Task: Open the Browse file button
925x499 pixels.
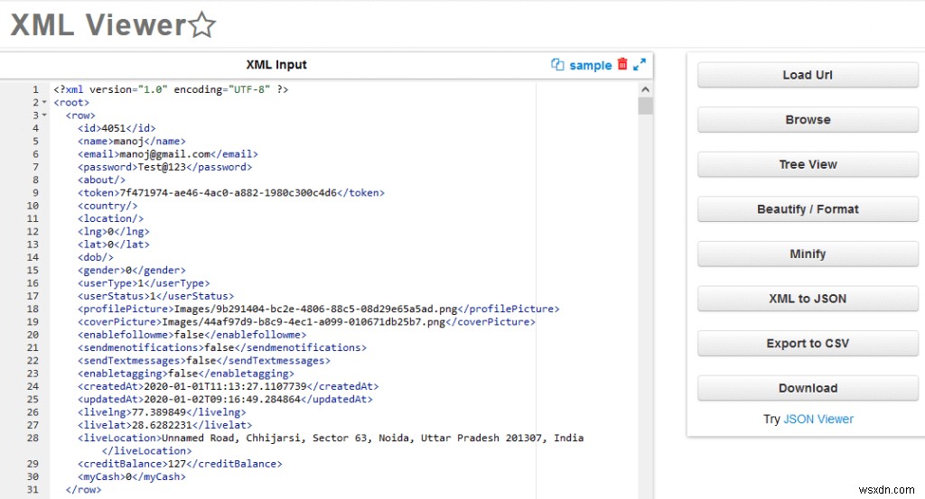Action: [808, 120]
